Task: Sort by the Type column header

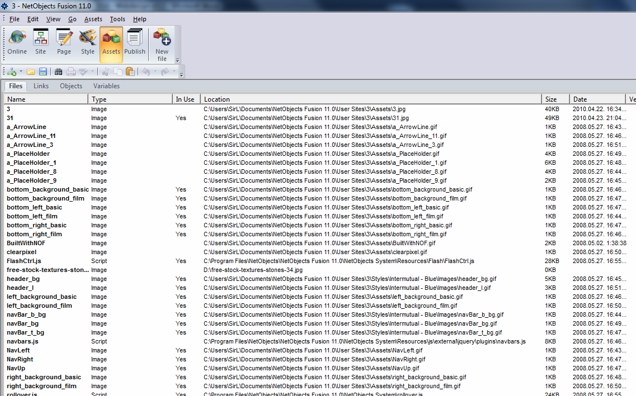Action: 130,99
